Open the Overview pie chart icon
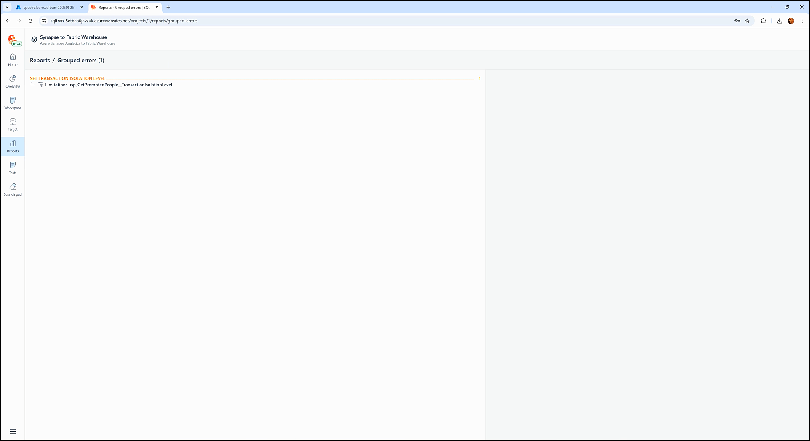810x441 pixels. click(13, 81)
